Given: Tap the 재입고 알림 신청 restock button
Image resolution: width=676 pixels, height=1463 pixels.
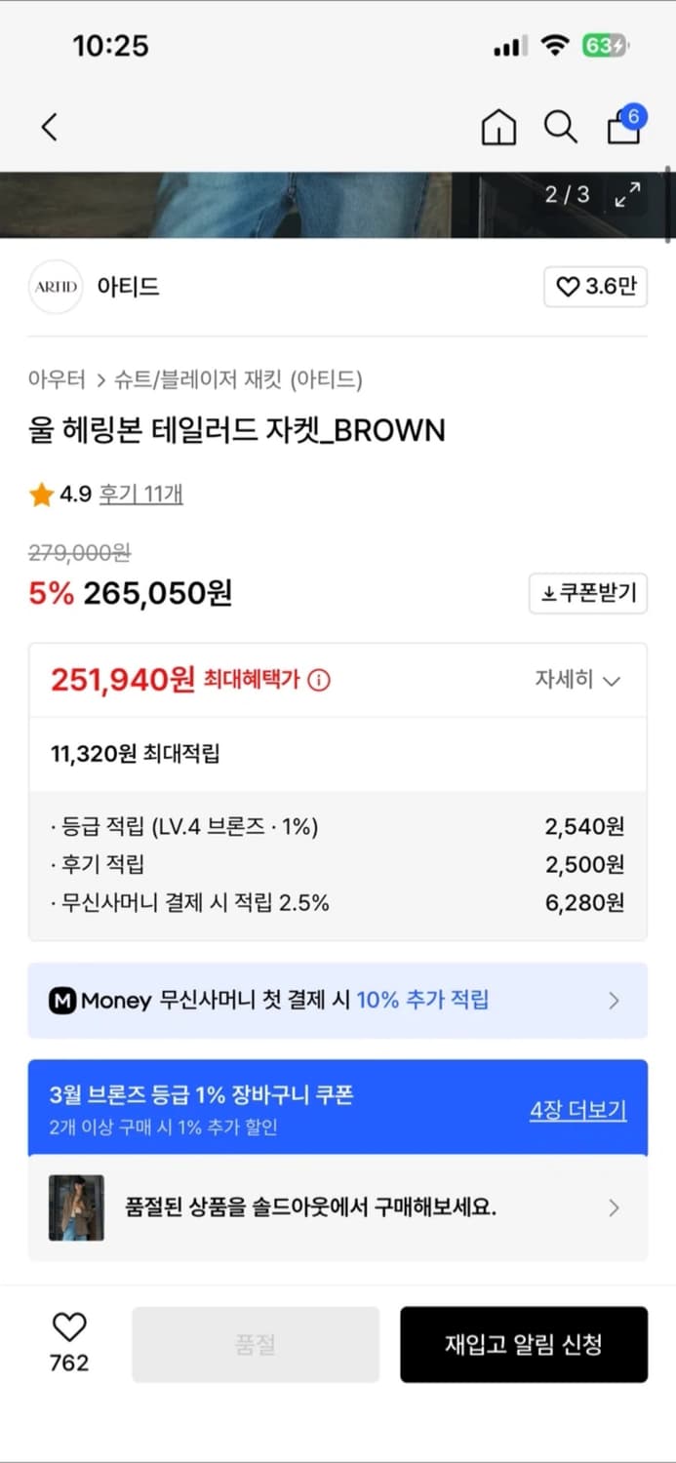Looking at the screenshot, I should (524, 1344).
